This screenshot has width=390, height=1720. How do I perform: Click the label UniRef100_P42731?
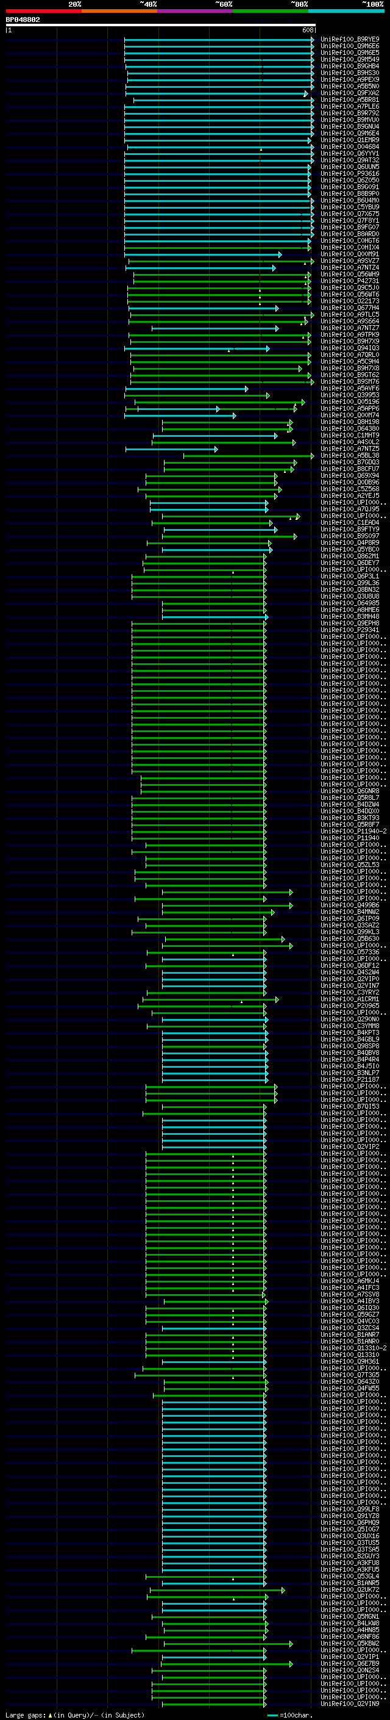coord(350,281)
